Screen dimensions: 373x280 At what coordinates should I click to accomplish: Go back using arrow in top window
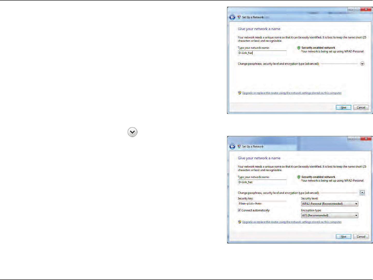[232, 17]
